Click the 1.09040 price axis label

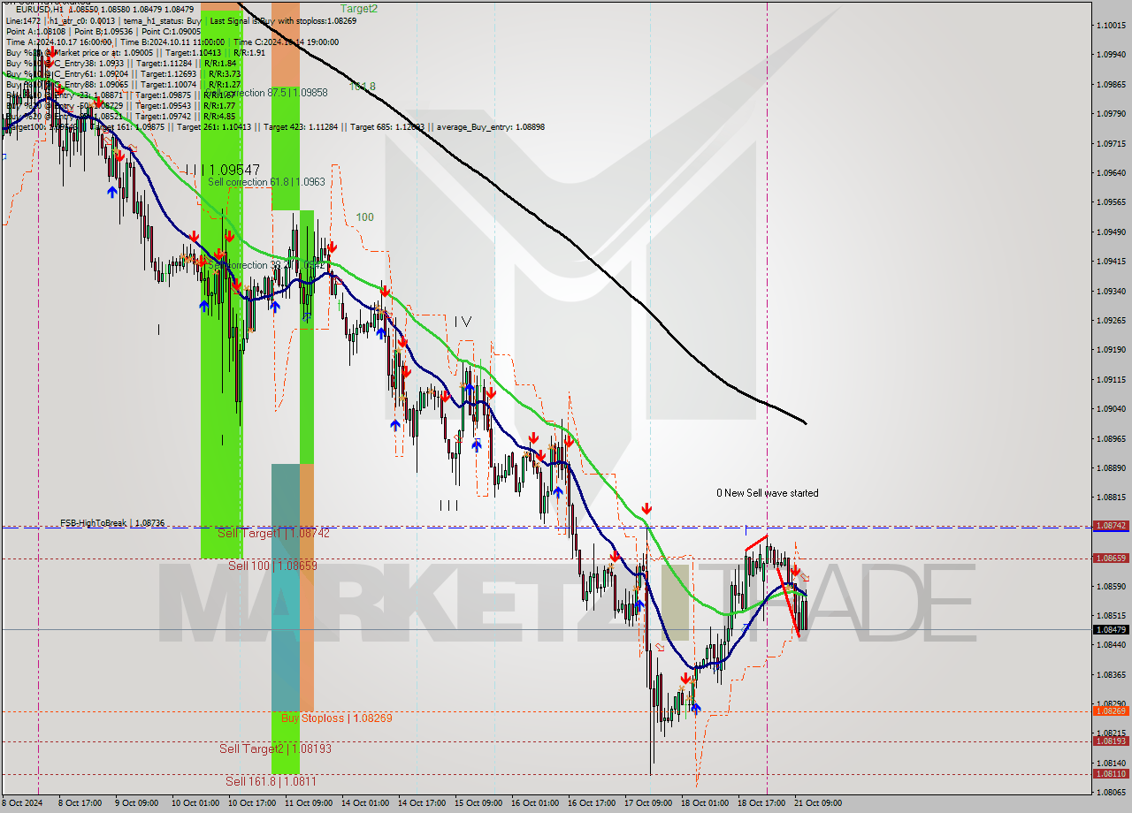pyautogui.click(x=1111, y=408)
